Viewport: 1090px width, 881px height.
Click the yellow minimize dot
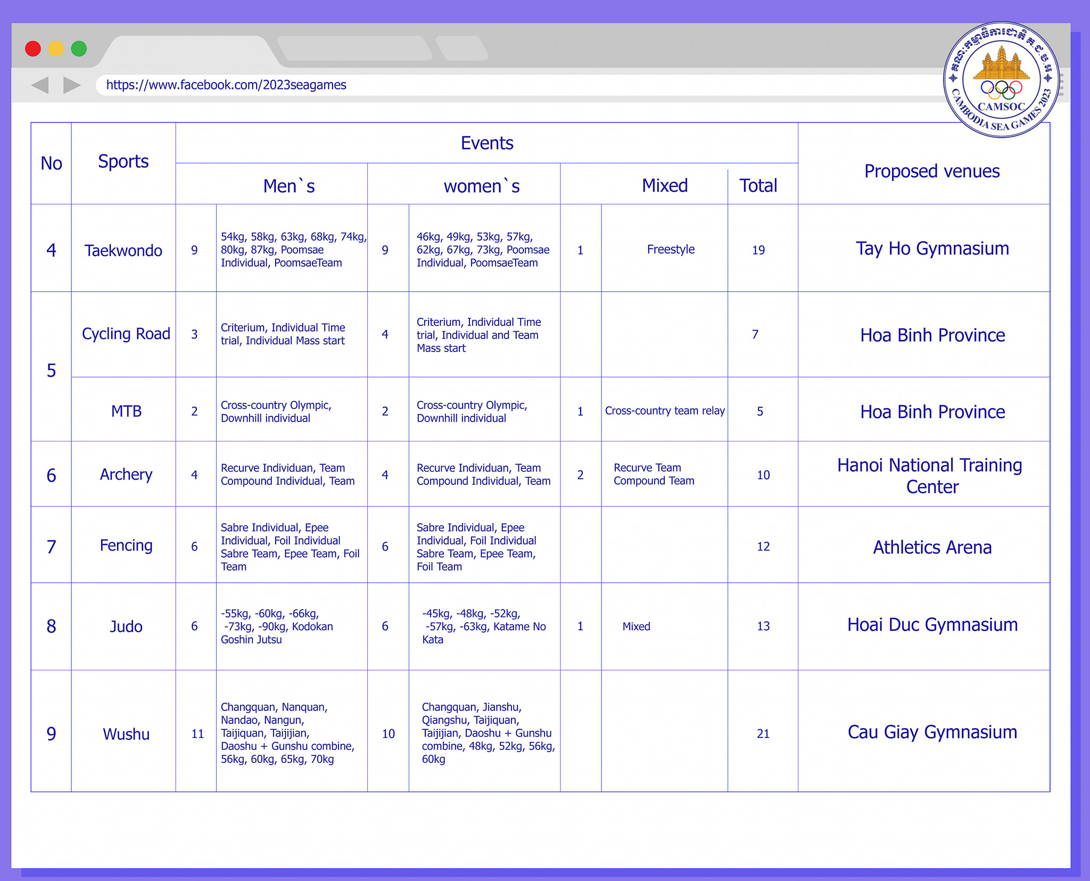[x=56, y=49]
